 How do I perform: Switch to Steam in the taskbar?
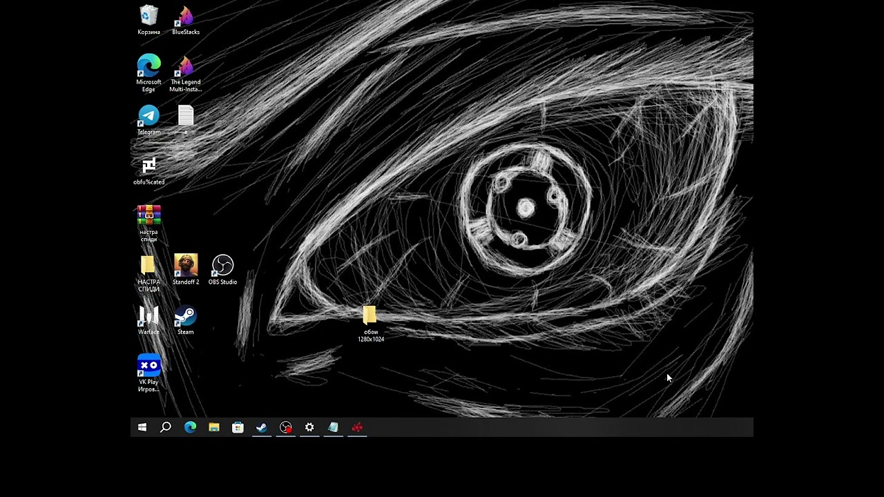click(x=262, y=427)
